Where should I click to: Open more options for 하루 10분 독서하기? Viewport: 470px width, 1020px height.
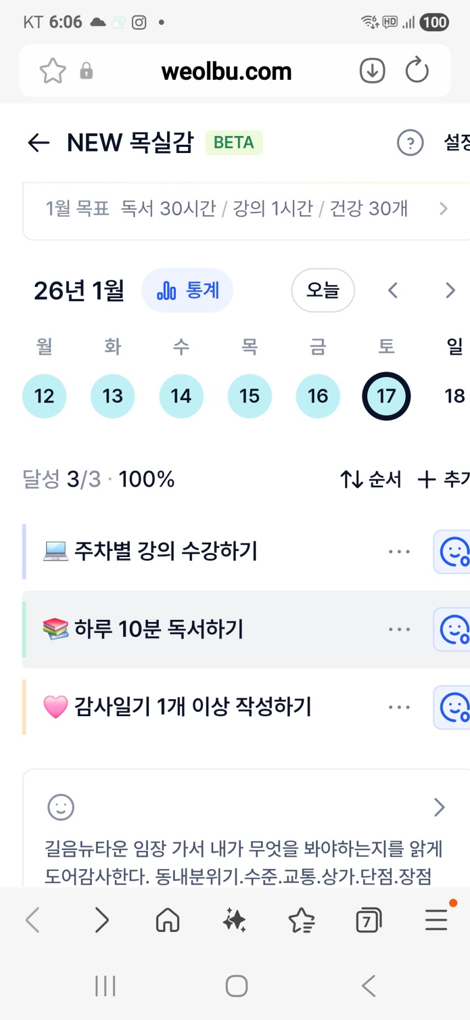[x=399, y=629]
